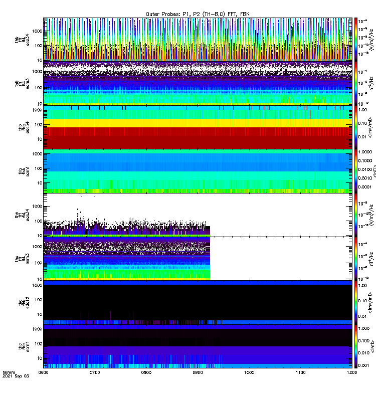Click the thc fff 64 eac34 panel label
376x401 pixels.
click(x=22, y=215)
